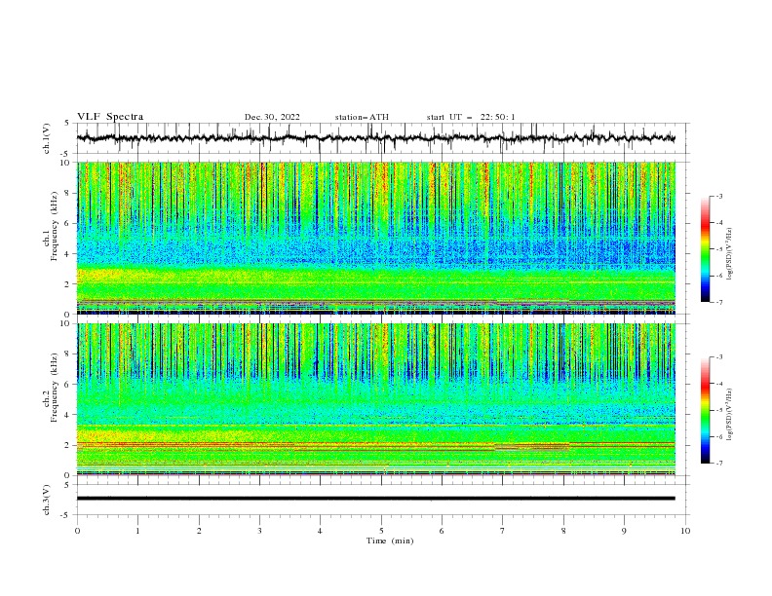
Task: Click the "-5" tick on ch.2 color bar
Action: click(718, 410)
